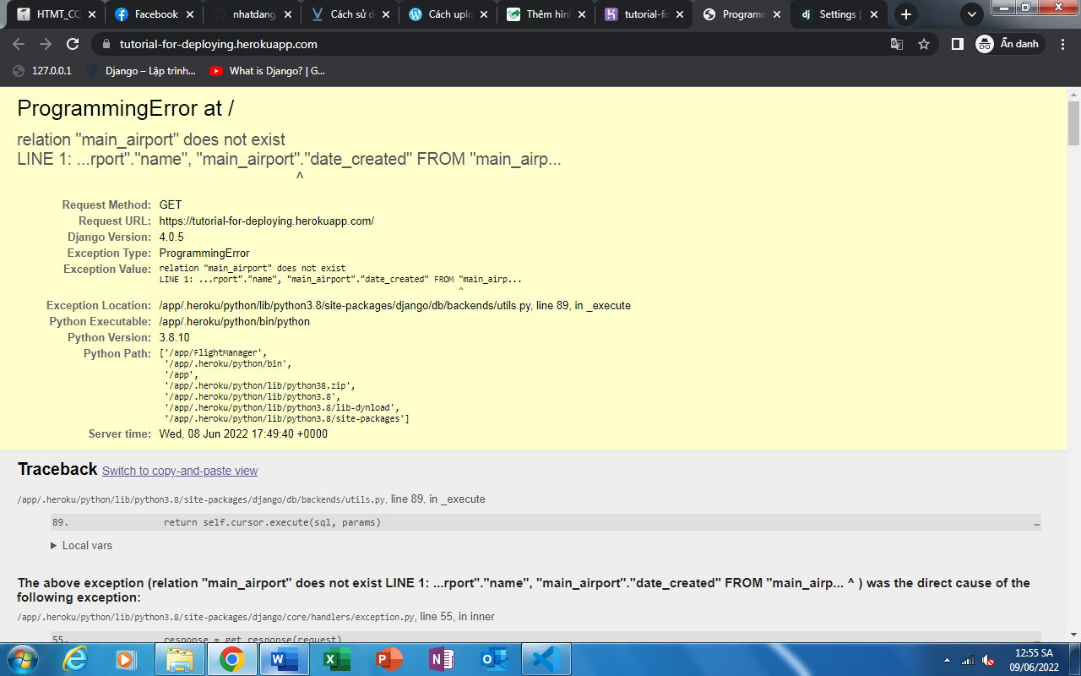Reload the current page

click(73, 44)
